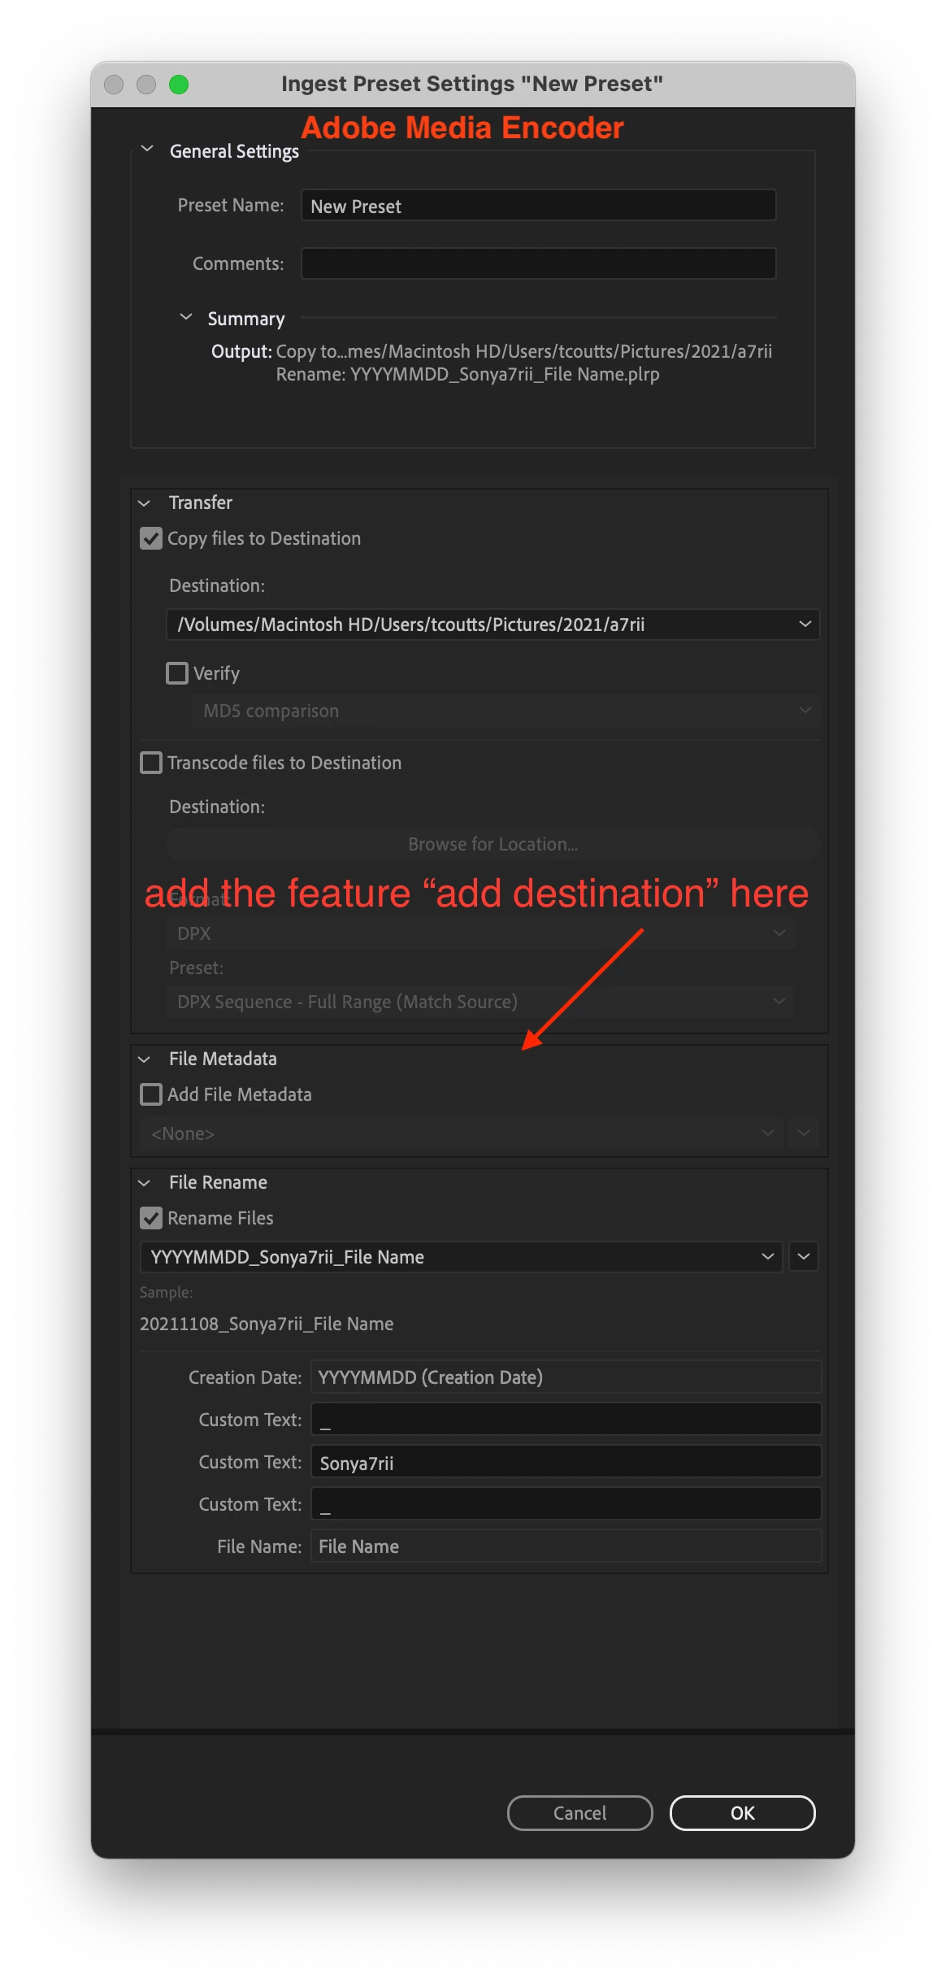
Task: Open the copy Destination path dropdown
Action: 493,624
